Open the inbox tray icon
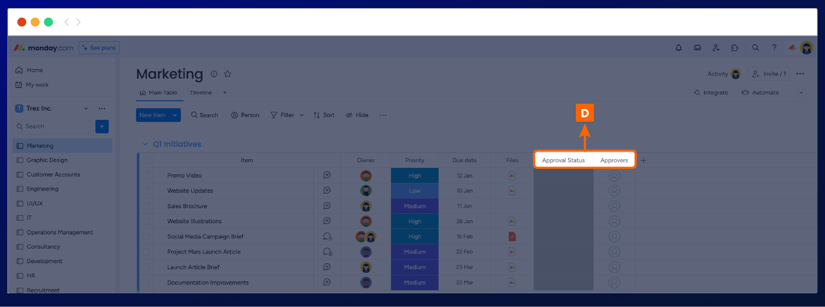Screen dimensions: 825x307 [697, 48]
